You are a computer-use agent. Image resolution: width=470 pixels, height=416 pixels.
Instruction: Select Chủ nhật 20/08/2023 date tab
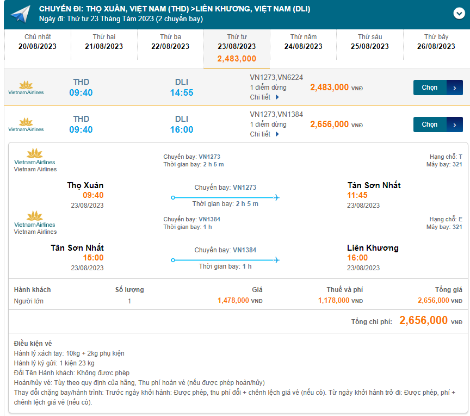pos(38,42)
